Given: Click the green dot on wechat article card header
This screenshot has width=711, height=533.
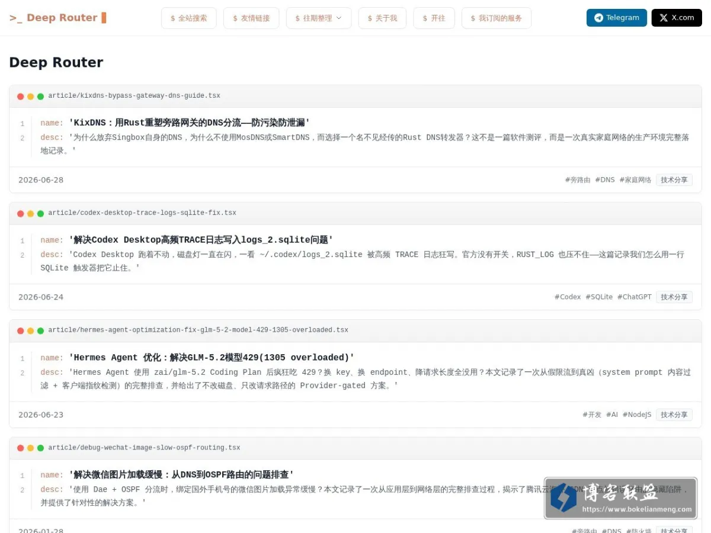Looking at the screenshot, I should coord(40,448).
